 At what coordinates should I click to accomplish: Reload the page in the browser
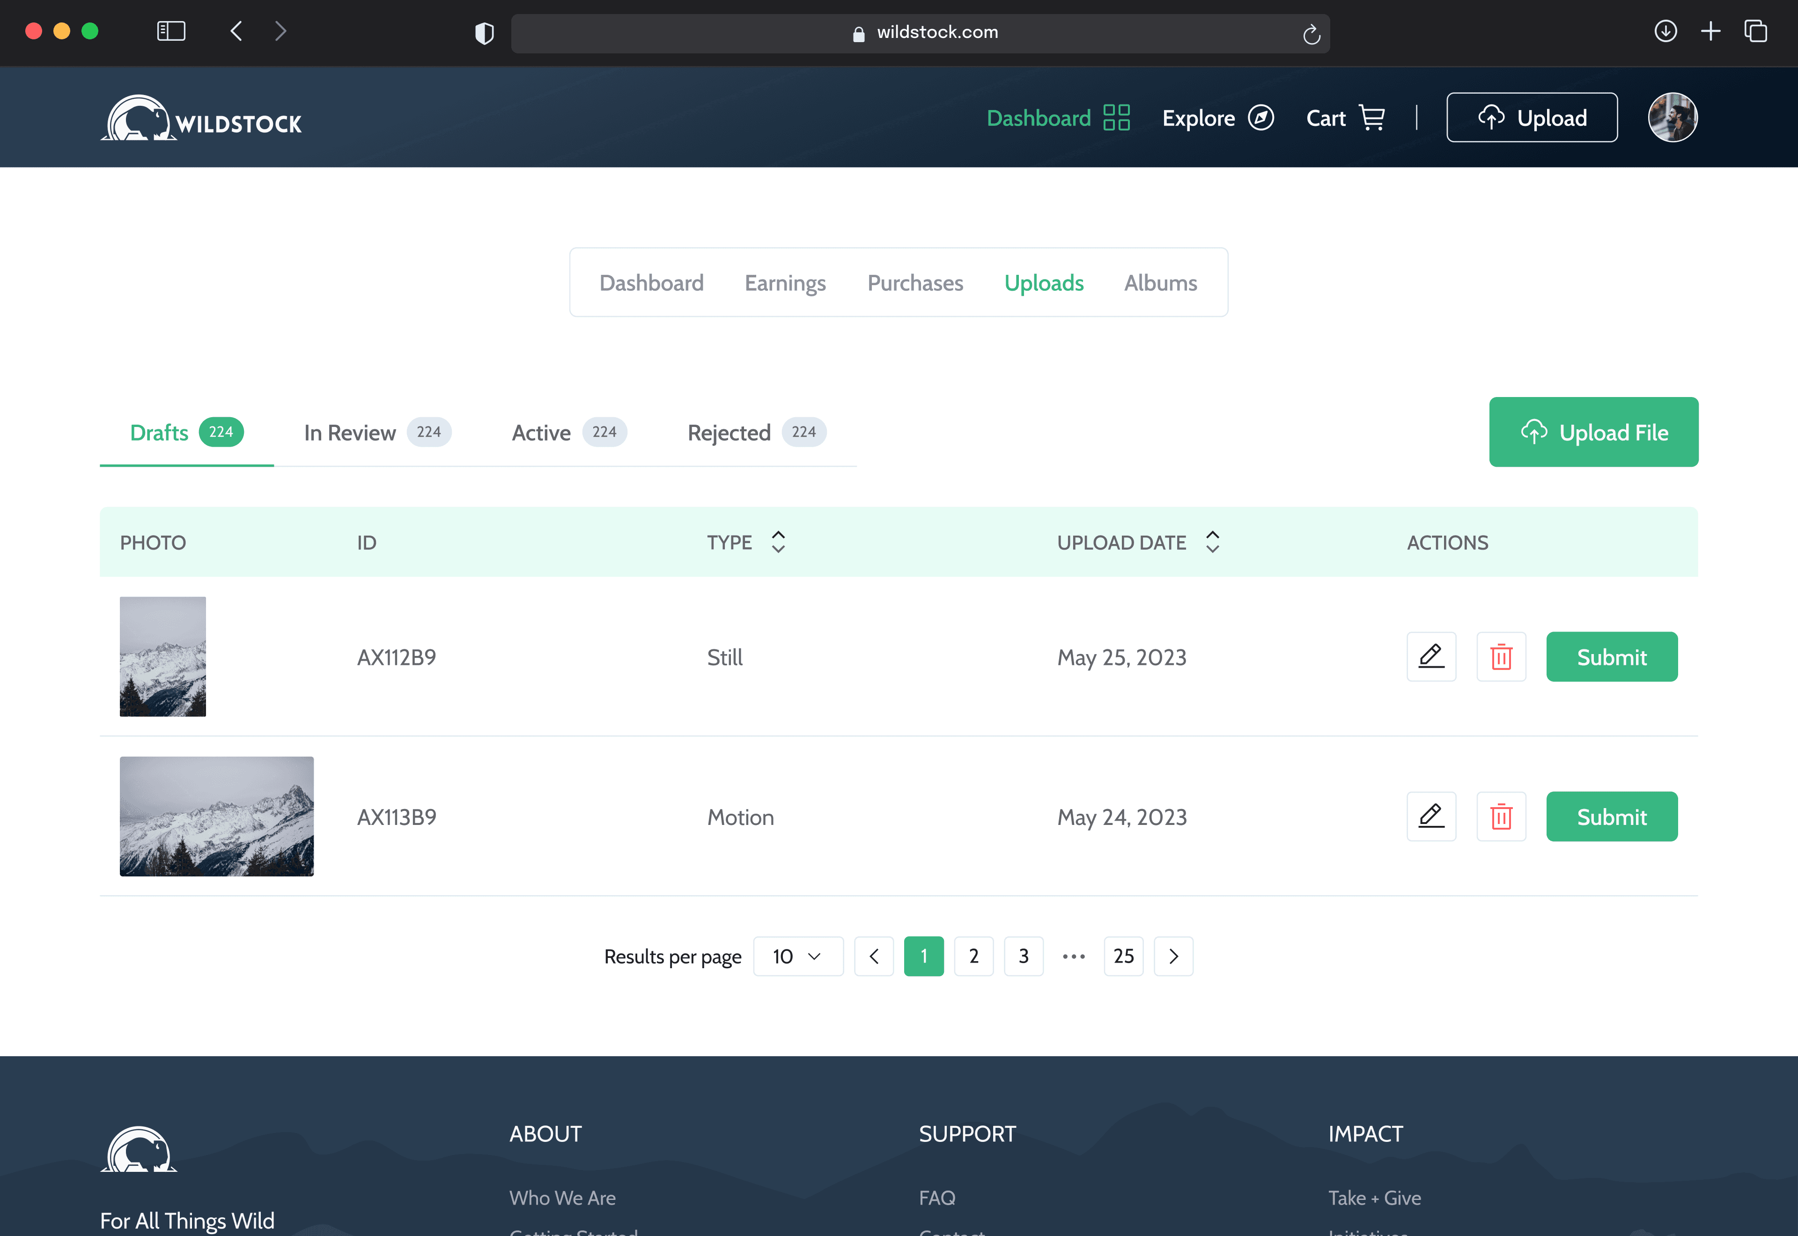pyautogui.click(x=1311, y=34)
